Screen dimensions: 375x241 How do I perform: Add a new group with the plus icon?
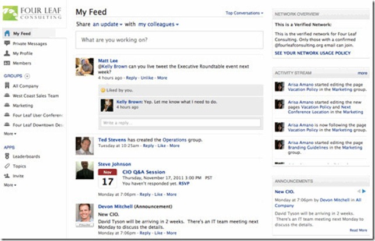[x=27, y=76]
